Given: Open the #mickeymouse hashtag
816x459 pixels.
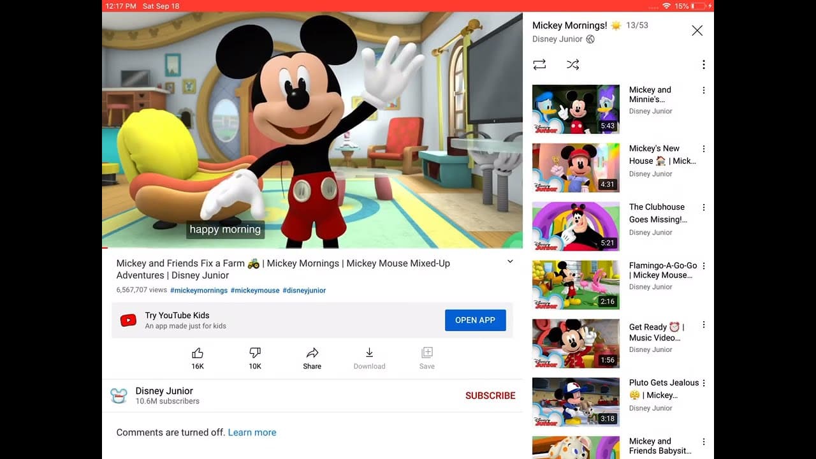Looking at the screenshot, I should (x=255, y=290).
